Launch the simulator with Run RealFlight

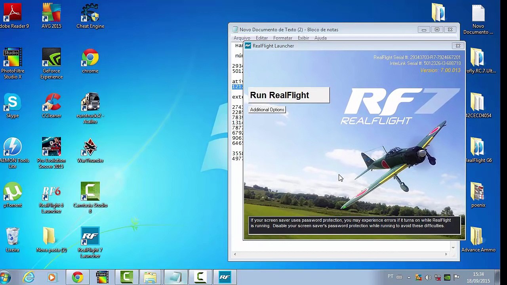coord(289,95)
